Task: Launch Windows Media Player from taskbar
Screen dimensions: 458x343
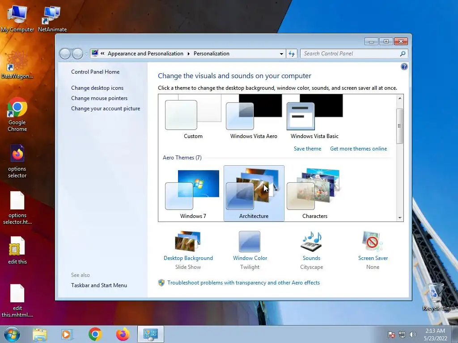Action: 67,334
